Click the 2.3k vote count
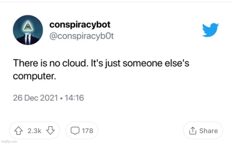The width and height of the screenshot is (232, 144). tap(34, 131)
